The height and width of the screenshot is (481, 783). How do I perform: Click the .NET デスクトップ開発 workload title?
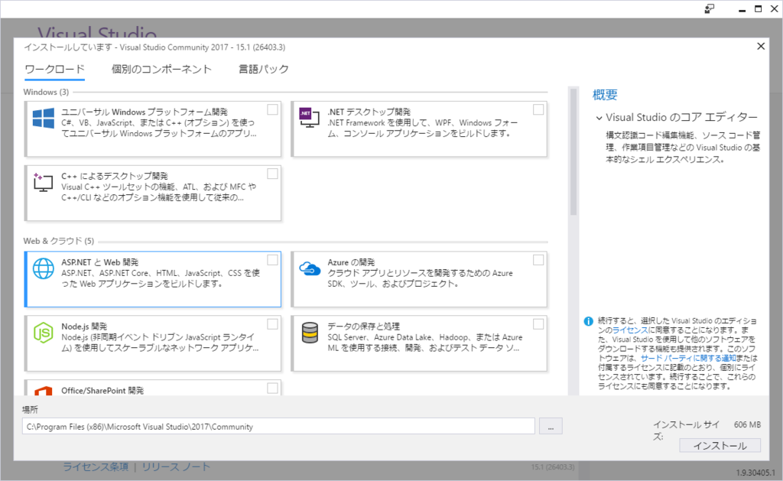pyautogui.click(x=369, y=112)
